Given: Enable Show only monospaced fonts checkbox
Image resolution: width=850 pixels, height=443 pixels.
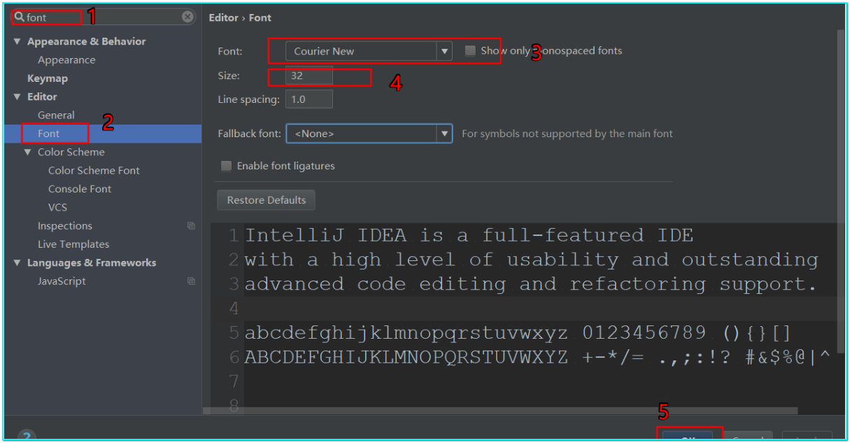Looking at the screenshot, I should coord(470,50).
